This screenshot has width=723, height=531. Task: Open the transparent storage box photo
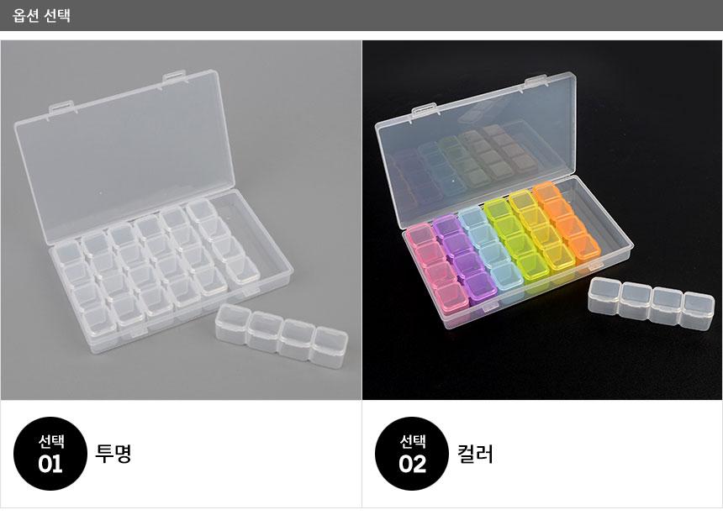[182, 220]
